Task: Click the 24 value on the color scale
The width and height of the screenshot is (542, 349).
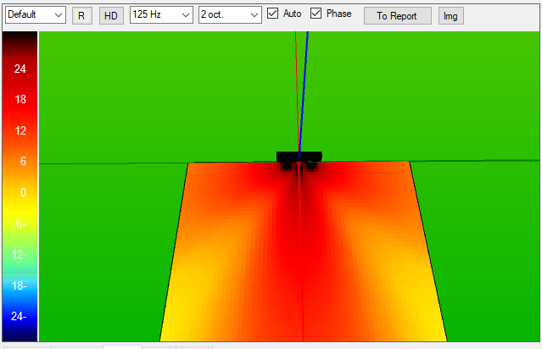Action: (20, 69)
